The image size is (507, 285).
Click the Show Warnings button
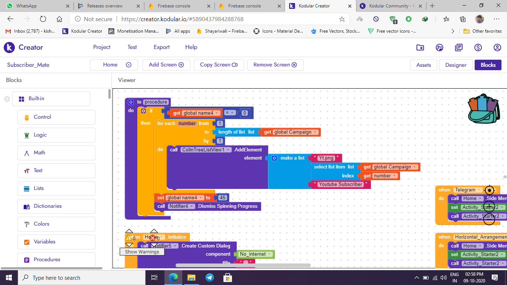(142, 252)
